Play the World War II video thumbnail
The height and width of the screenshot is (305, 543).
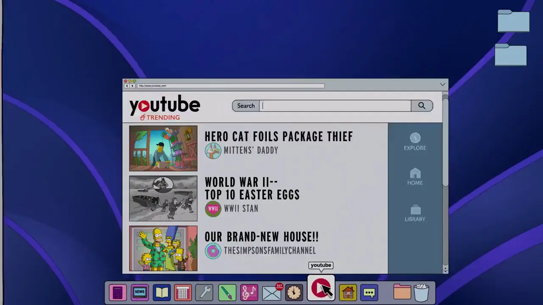(163, 198)
